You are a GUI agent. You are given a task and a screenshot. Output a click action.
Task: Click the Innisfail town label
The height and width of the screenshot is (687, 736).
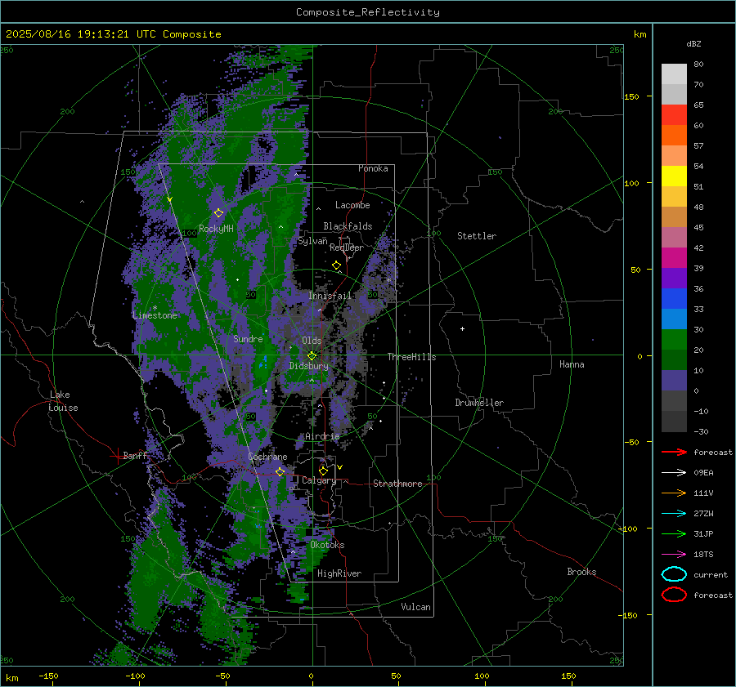pos(330,296)
